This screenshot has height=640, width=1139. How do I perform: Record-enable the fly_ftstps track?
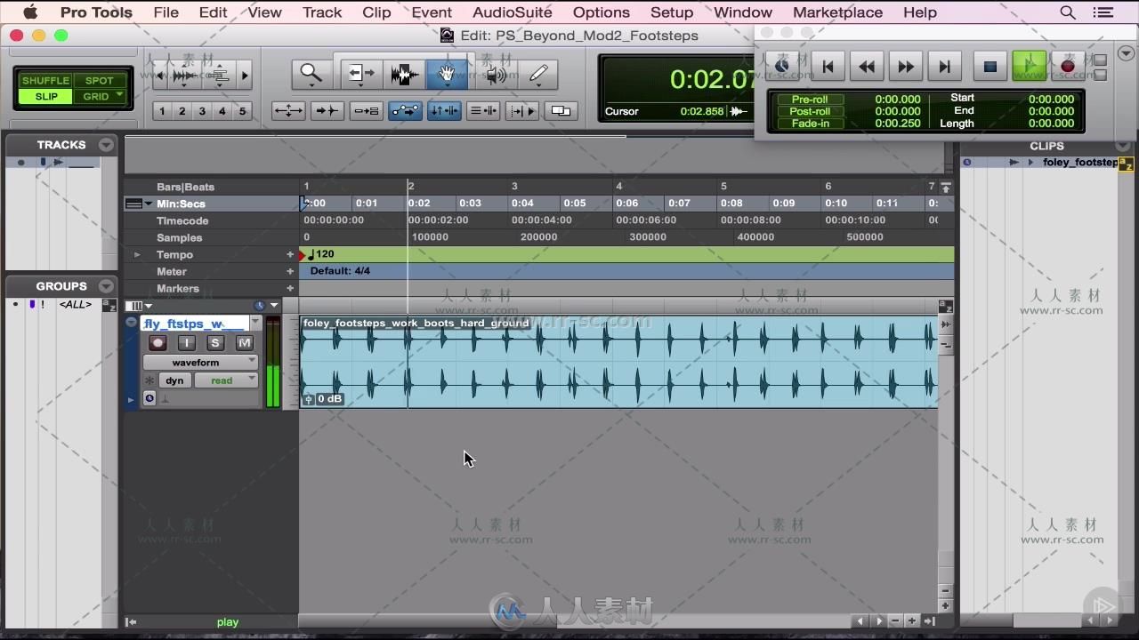point(158,343)
